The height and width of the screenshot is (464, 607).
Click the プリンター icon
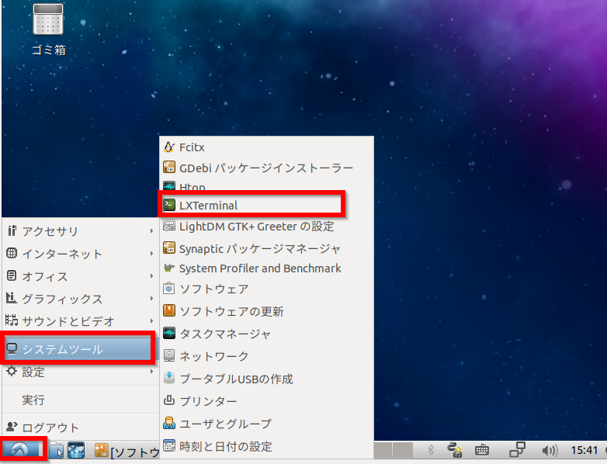(x=168, y=400)
